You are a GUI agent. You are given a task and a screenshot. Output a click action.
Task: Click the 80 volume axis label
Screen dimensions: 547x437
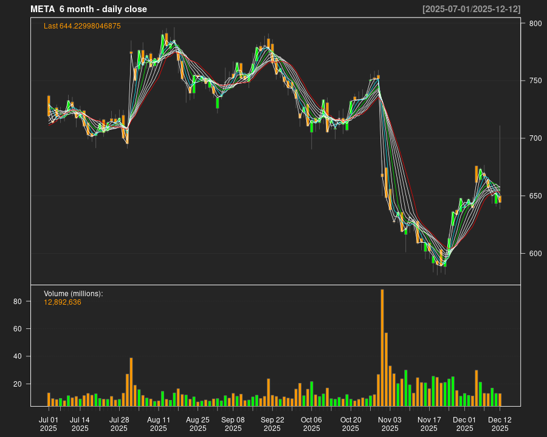18,302
